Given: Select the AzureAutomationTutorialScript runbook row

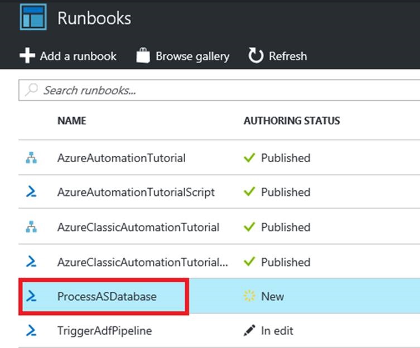Looking at the screenshot, I should [136, 192].
